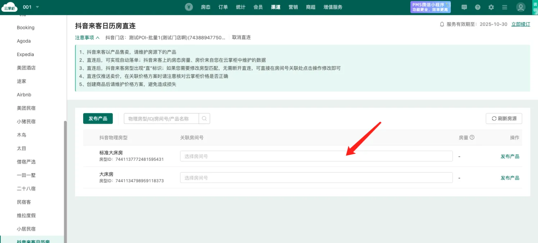Open 选择房间号 selector for 标准大床房
The height and width of the screenshot is (243, 538).
coord(316,156)
